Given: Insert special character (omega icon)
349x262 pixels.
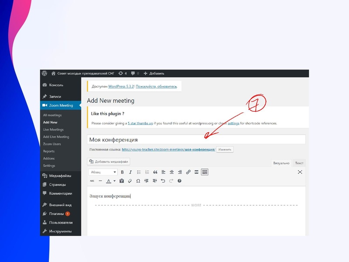Looking at the screenshot, I should pos(138,181).
